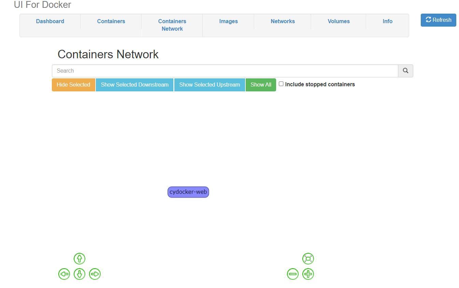Image resolution: width=459 pixels, height=288 pixels.
Task: Pan the network graph down
Action: [x=80, y=274]
